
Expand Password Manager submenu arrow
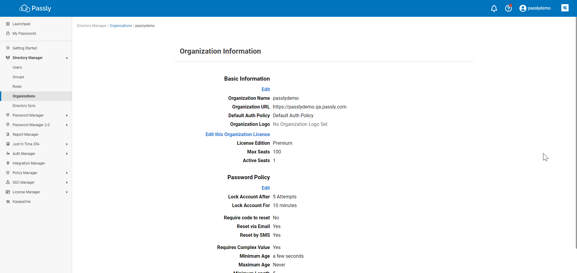pos(67,115)
